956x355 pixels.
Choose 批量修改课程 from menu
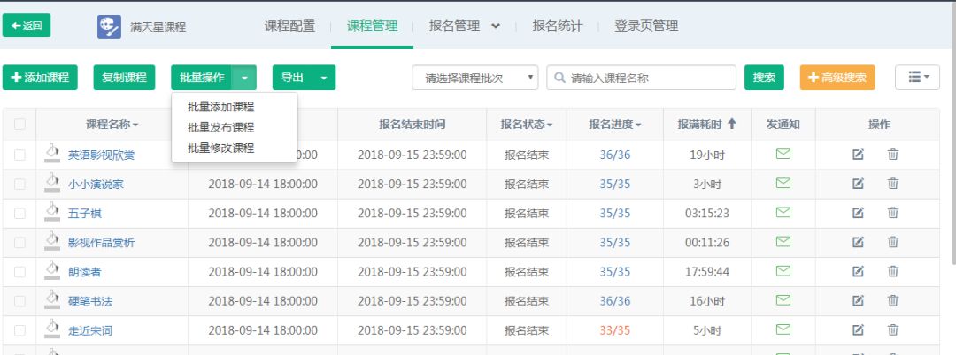point(220,147)
